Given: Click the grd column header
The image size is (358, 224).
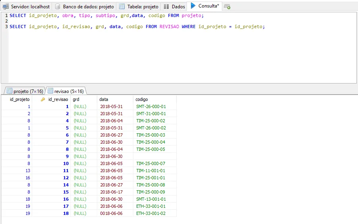Looking at the screenshot, I should click(76, 99).
